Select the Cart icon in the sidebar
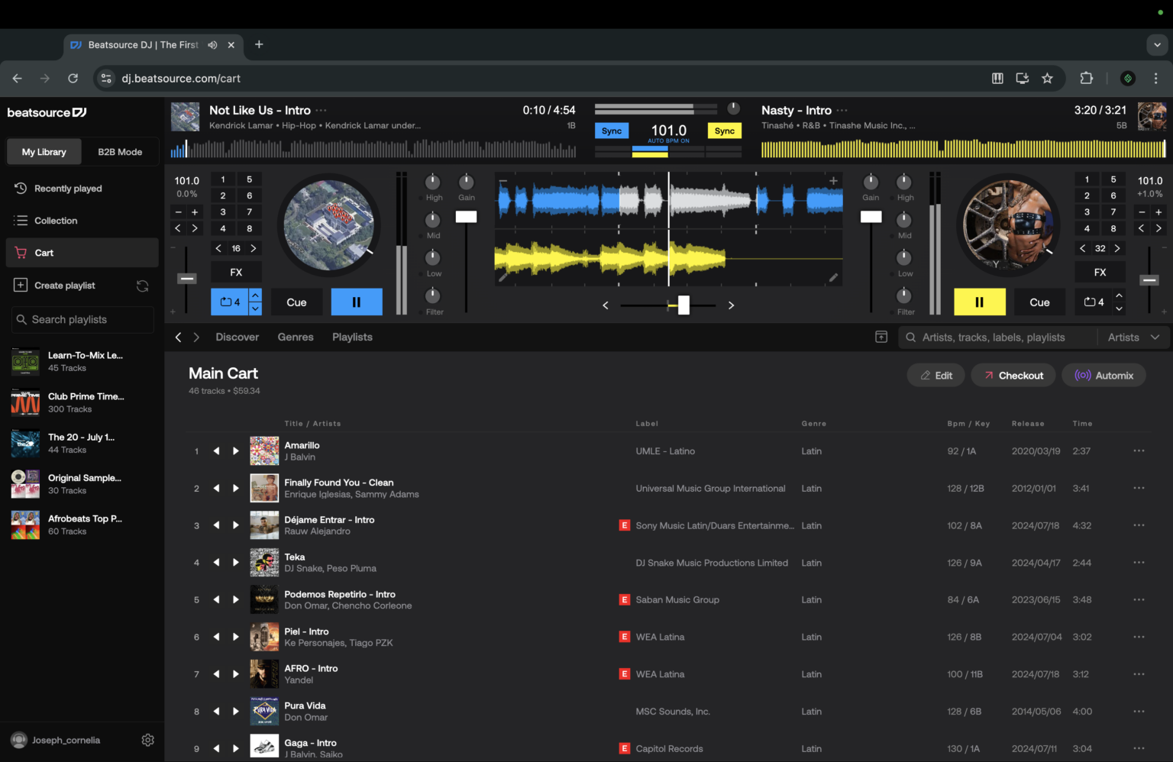1173x762 pixels. click(x=21, y=253)
